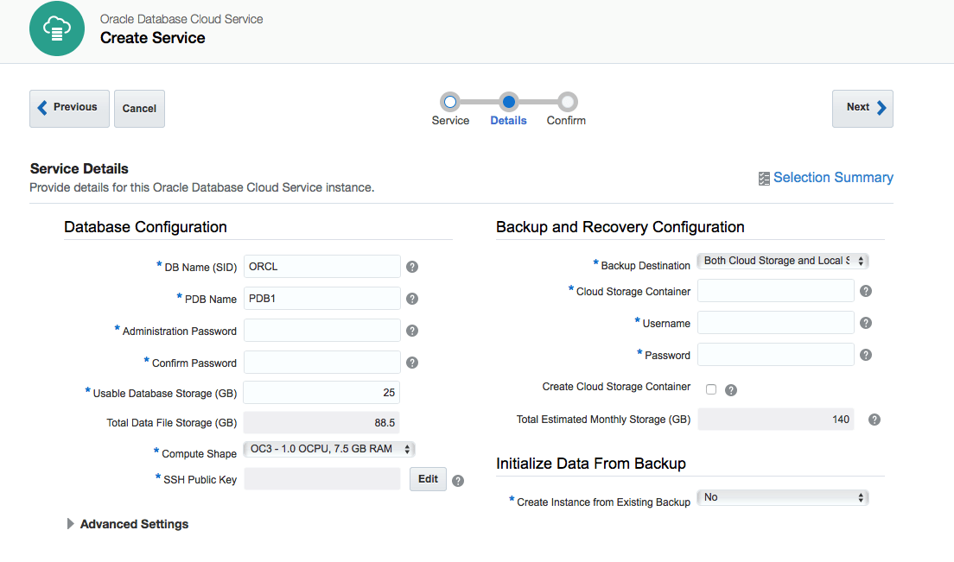Click the SSH Public Key help icon

457,479
